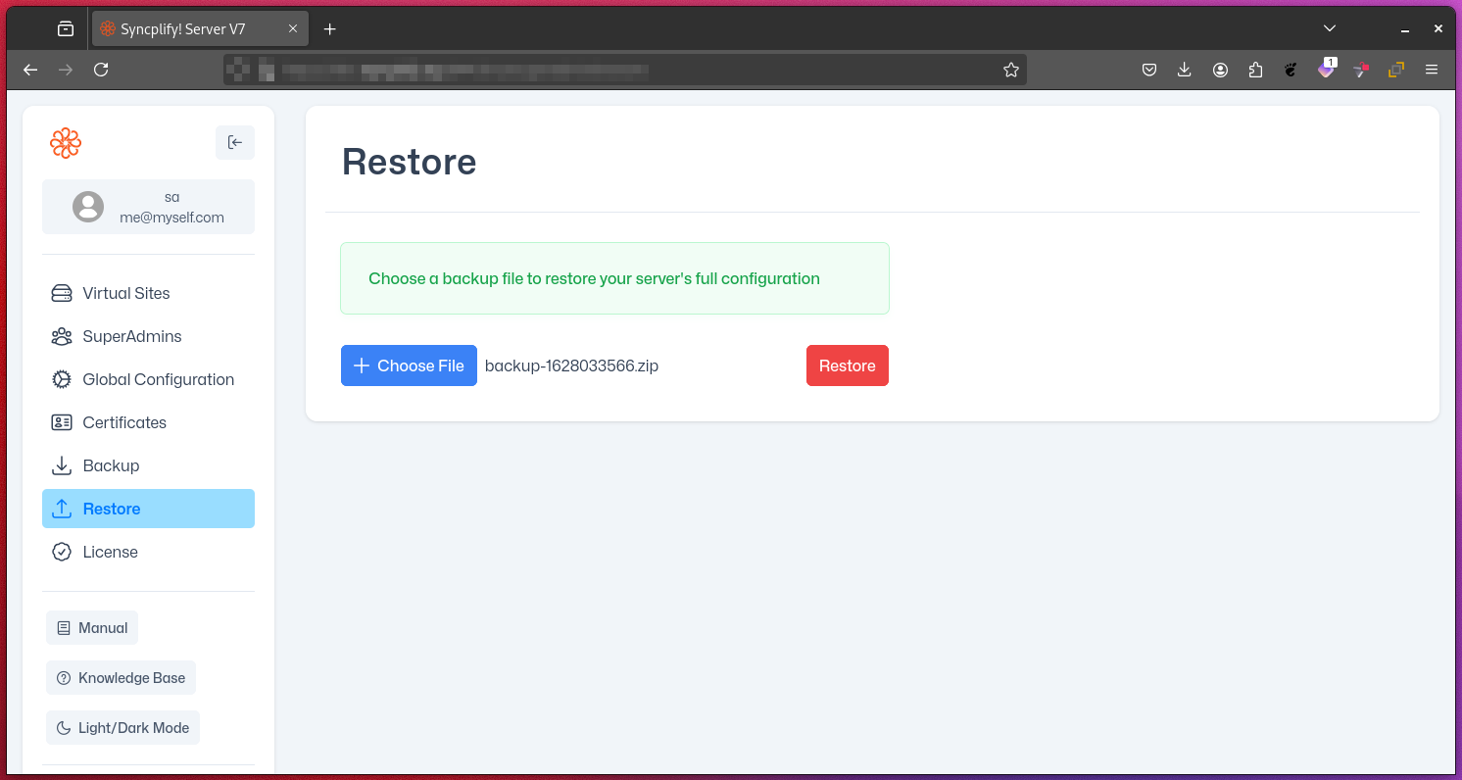Toggle Light/Dark Mode
This screenshot has height=780, width=1462.
tap(122, 727)
